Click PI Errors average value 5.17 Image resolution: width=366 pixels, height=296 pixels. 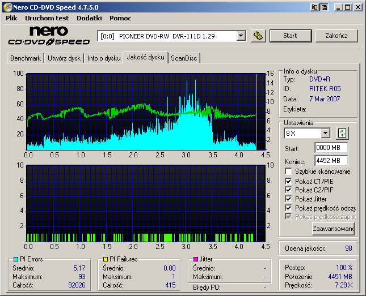(x=79, y=268)
